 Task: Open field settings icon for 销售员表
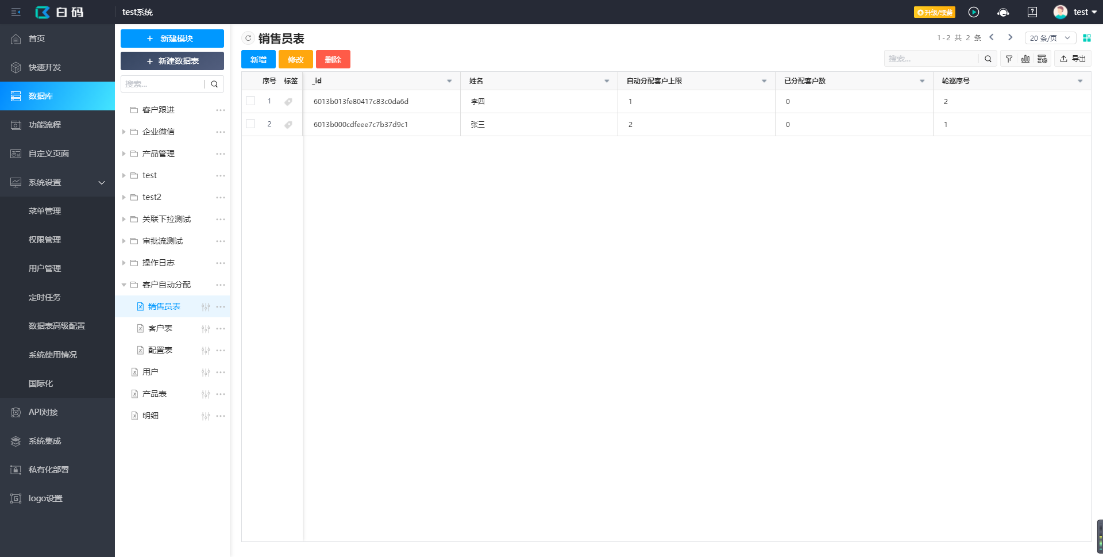coord(206,307)
